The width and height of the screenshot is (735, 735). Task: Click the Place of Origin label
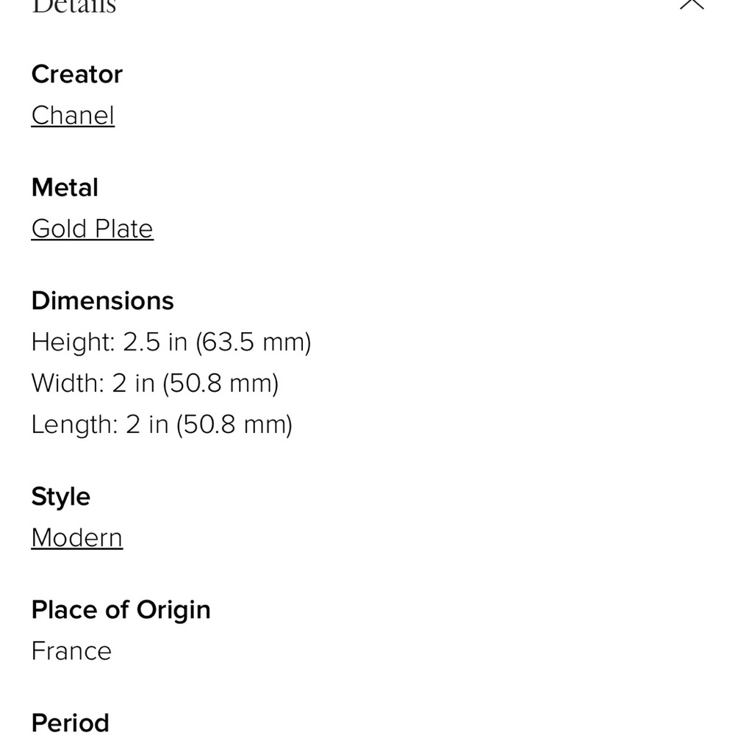tap(121, 610)
